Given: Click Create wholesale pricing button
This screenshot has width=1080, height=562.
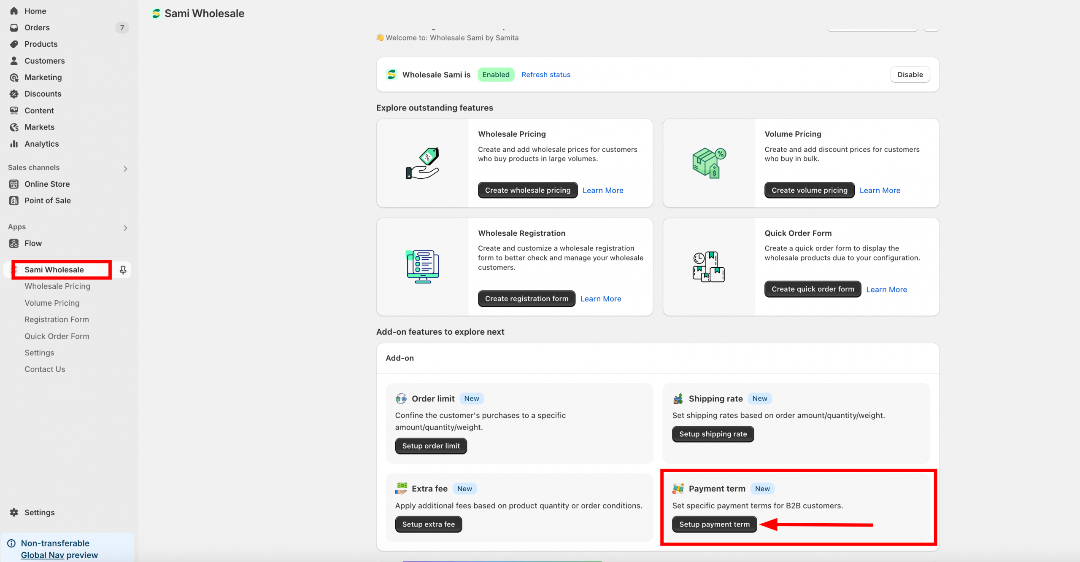Looking at the screenshot, I should click(528, 190).
